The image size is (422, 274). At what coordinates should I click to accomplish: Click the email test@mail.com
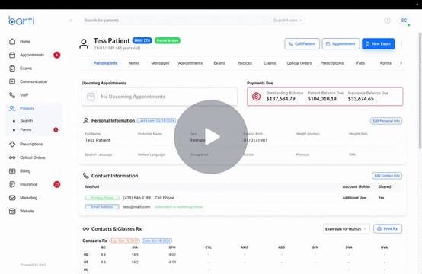[136, 207]
